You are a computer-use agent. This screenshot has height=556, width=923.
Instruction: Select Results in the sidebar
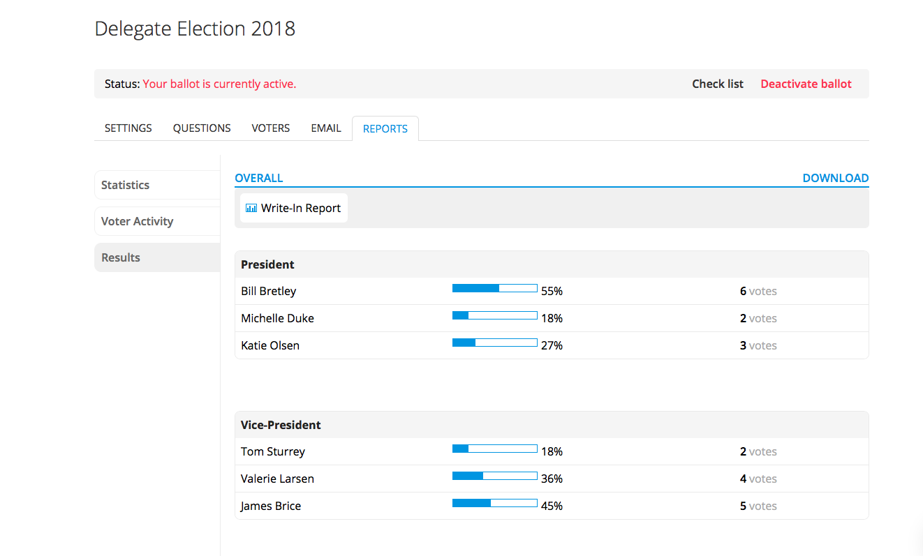click(120, 257)
